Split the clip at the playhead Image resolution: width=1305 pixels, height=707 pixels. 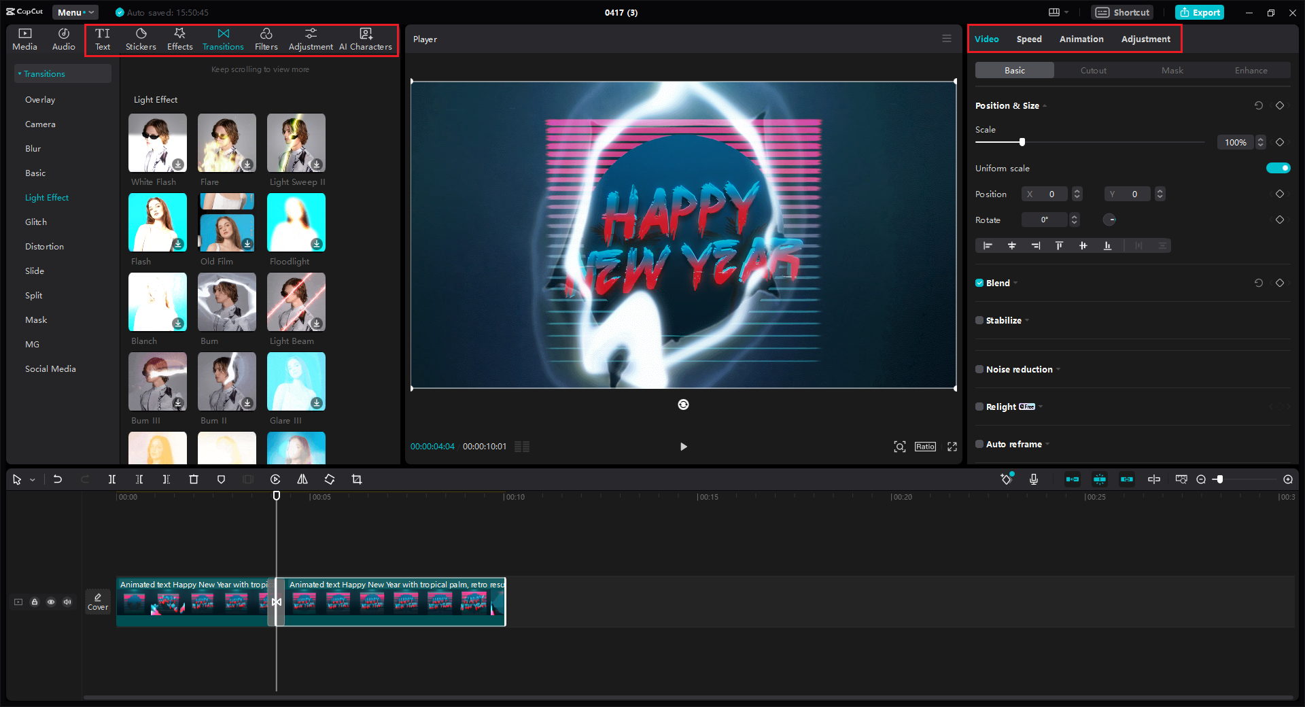click(x=112, y=479)
